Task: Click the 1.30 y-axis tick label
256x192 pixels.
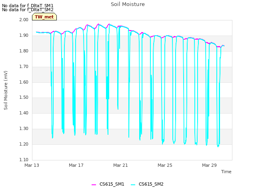Action: (24, 129)
